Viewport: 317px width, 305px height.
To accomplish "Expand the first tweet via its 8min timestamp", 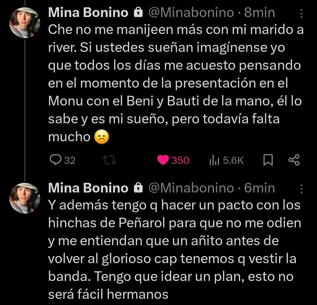I will click(x=259, y=12).
